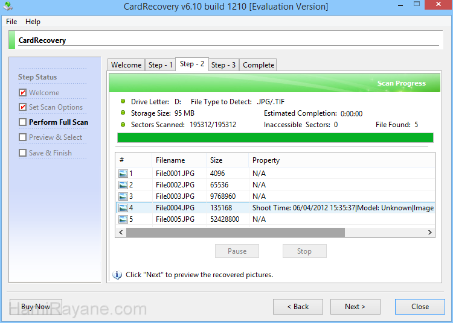Toggle the Preview & Select checkbox
Screen dimensions: 453x323
(22, 137)
